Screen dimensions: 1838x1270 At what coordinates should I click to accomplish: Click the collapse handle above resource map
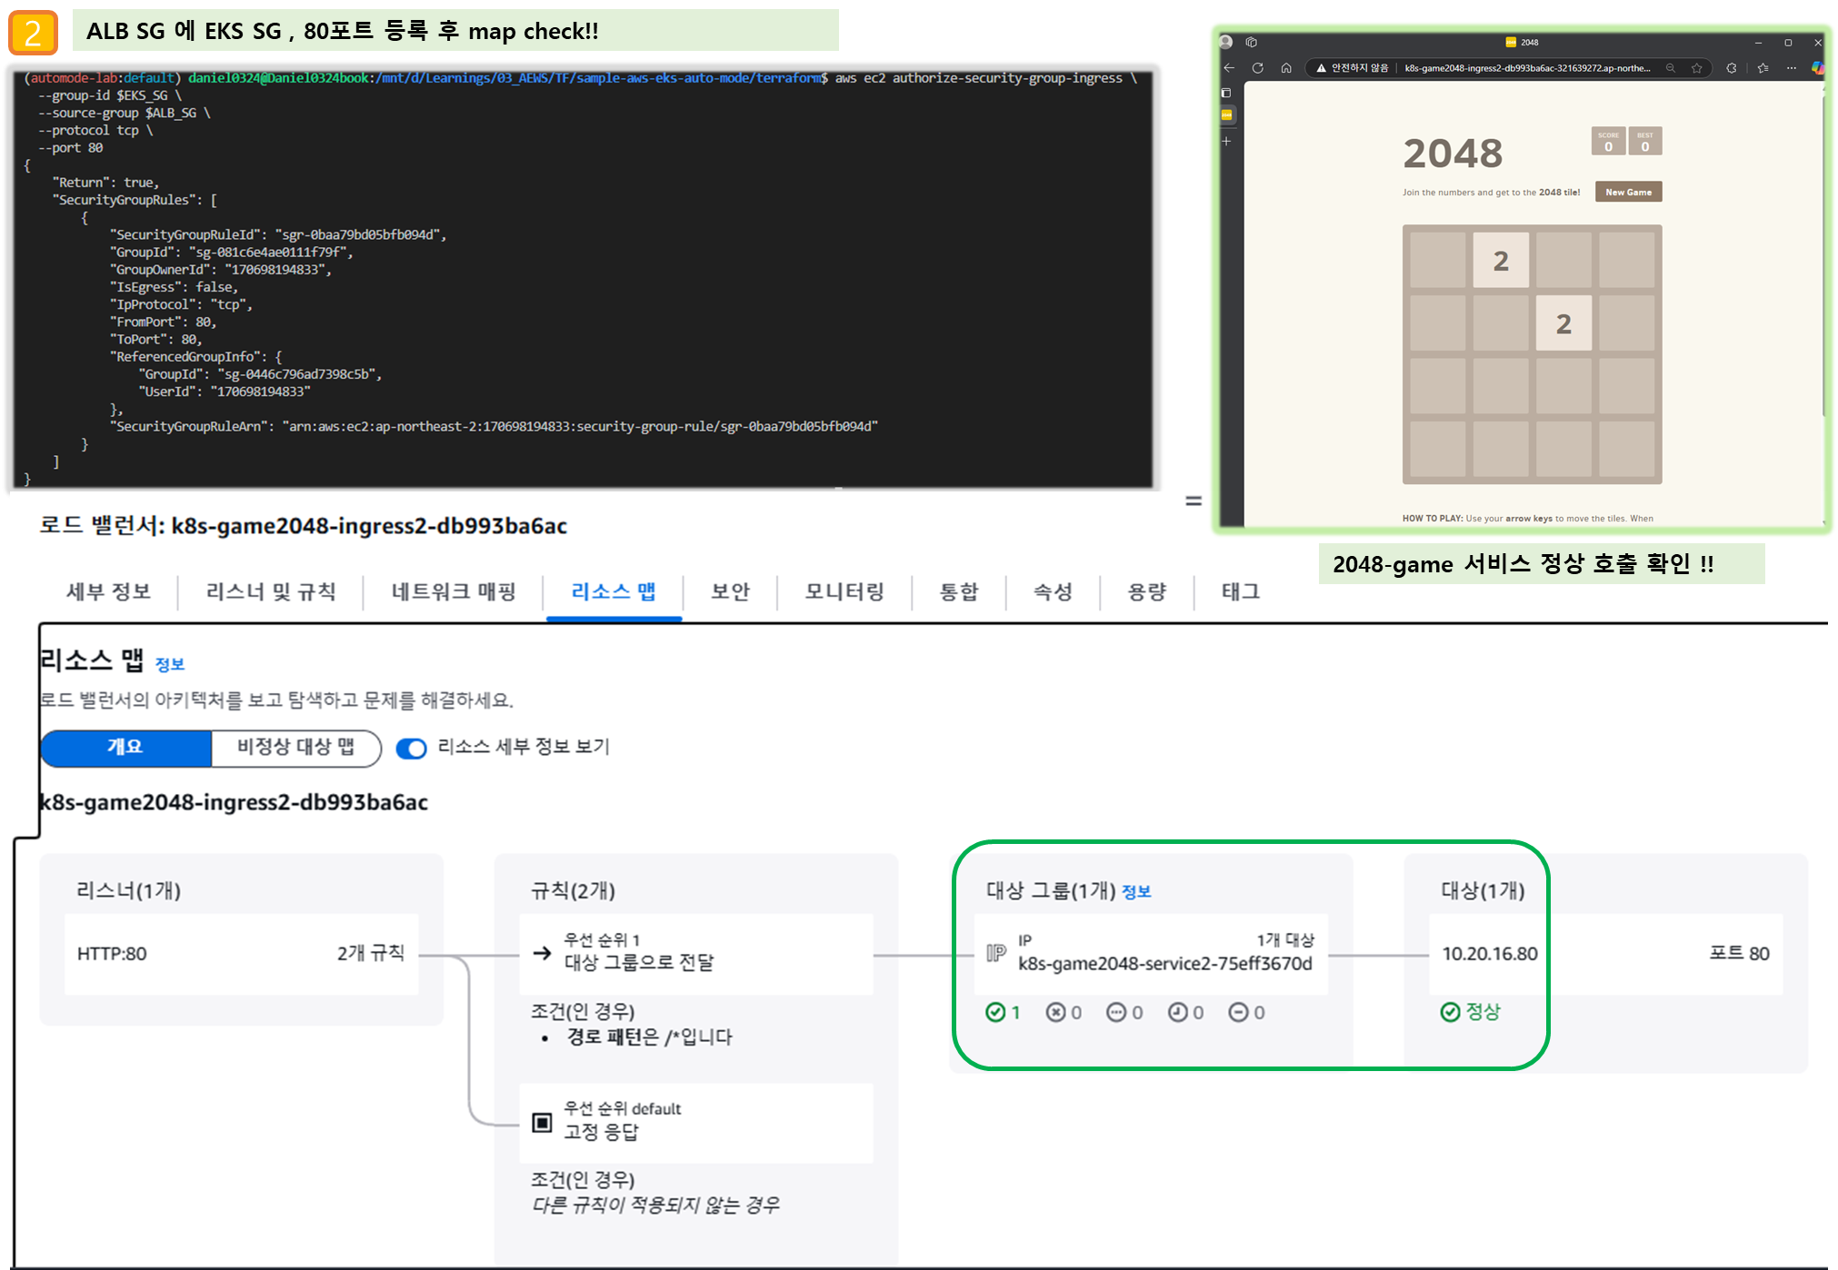coord(1194,501)
